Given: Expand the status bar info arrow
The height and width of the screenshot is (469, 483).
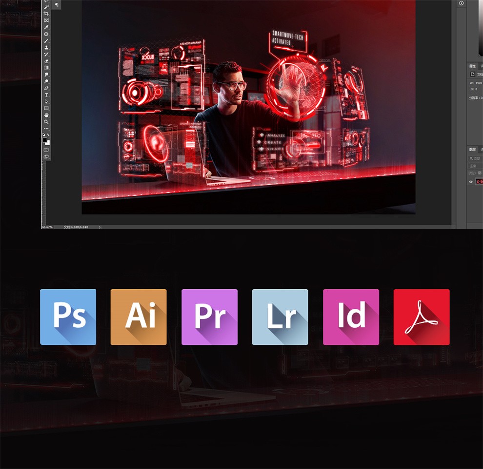Looking at the screenshot, I should point(100,227).
